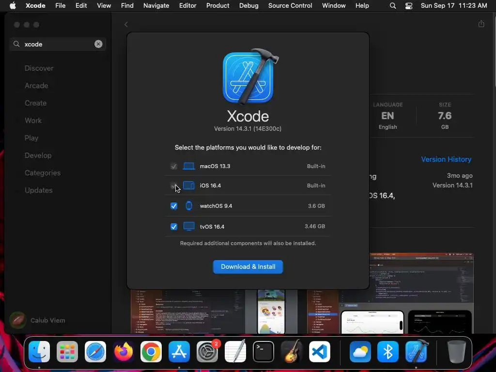Click the Spotlight search icon in menu bar

tap(392, 6)
